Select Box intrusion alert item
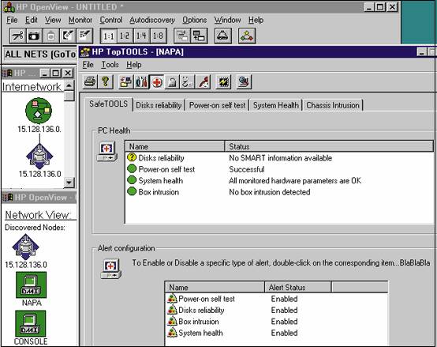Image resolution: width=437 pixels, height=347 pixels. pyautogui.click(x=276, y=322)
